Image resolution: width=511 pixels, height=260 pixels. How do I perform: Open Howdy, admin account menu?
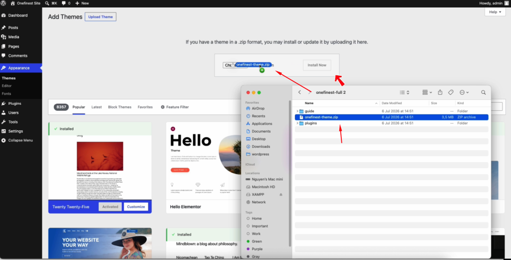coord(494,3)
